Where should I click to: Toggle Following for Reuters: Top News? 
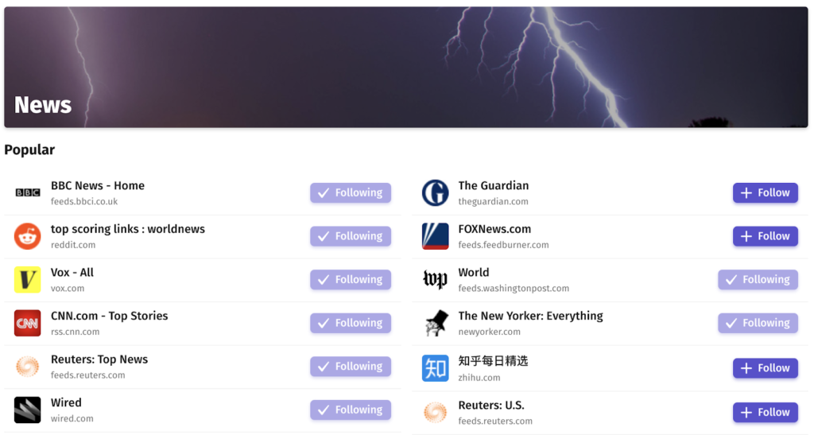pyautogui.click(x=351, y=367)
